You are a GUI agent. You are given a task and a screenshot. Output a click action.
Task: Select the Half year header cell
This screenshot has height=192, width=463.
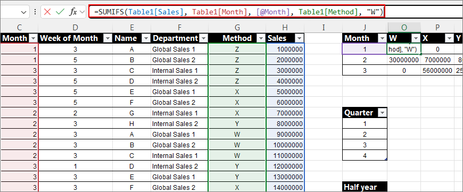coord(365,187)
